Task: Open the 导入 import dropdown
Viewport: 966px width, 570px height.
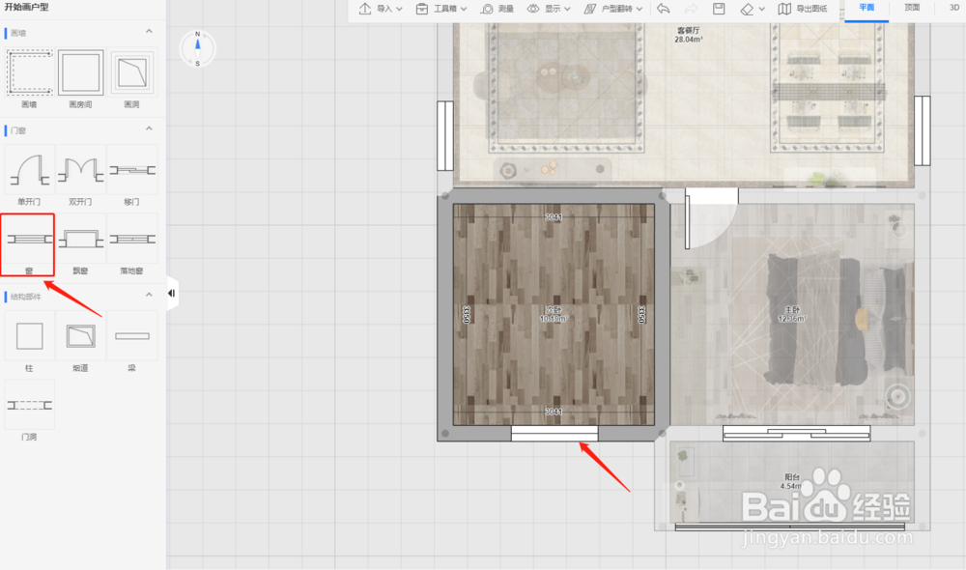Action: tap(381, 9)
